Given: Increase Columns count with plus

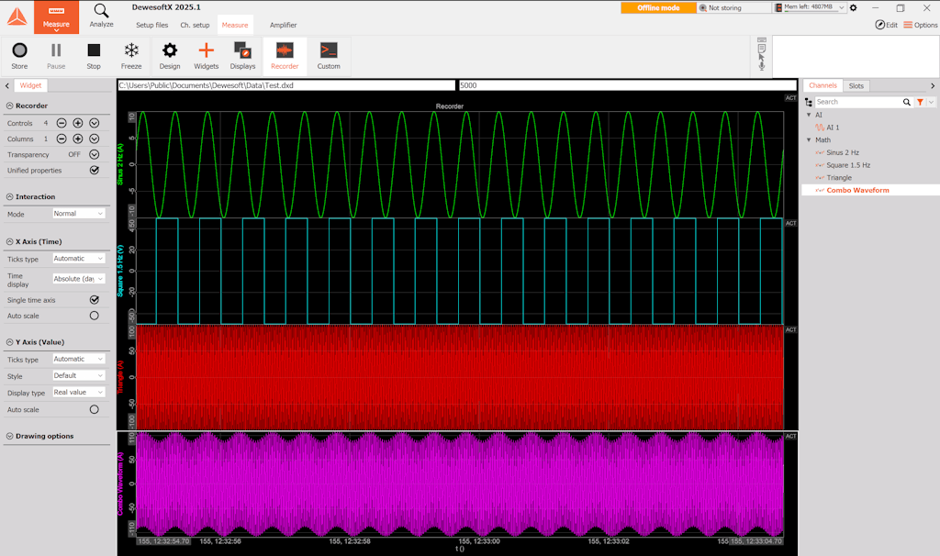Looking at the screenshot, I should coord(78,139).
